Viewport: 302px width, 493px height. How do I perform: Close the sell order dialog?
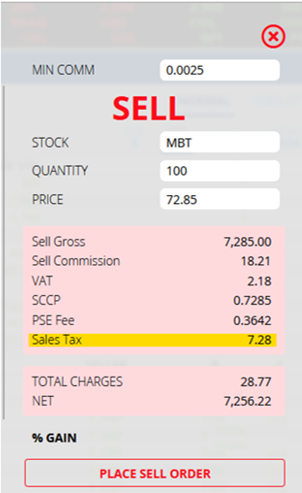pos(273,37)
